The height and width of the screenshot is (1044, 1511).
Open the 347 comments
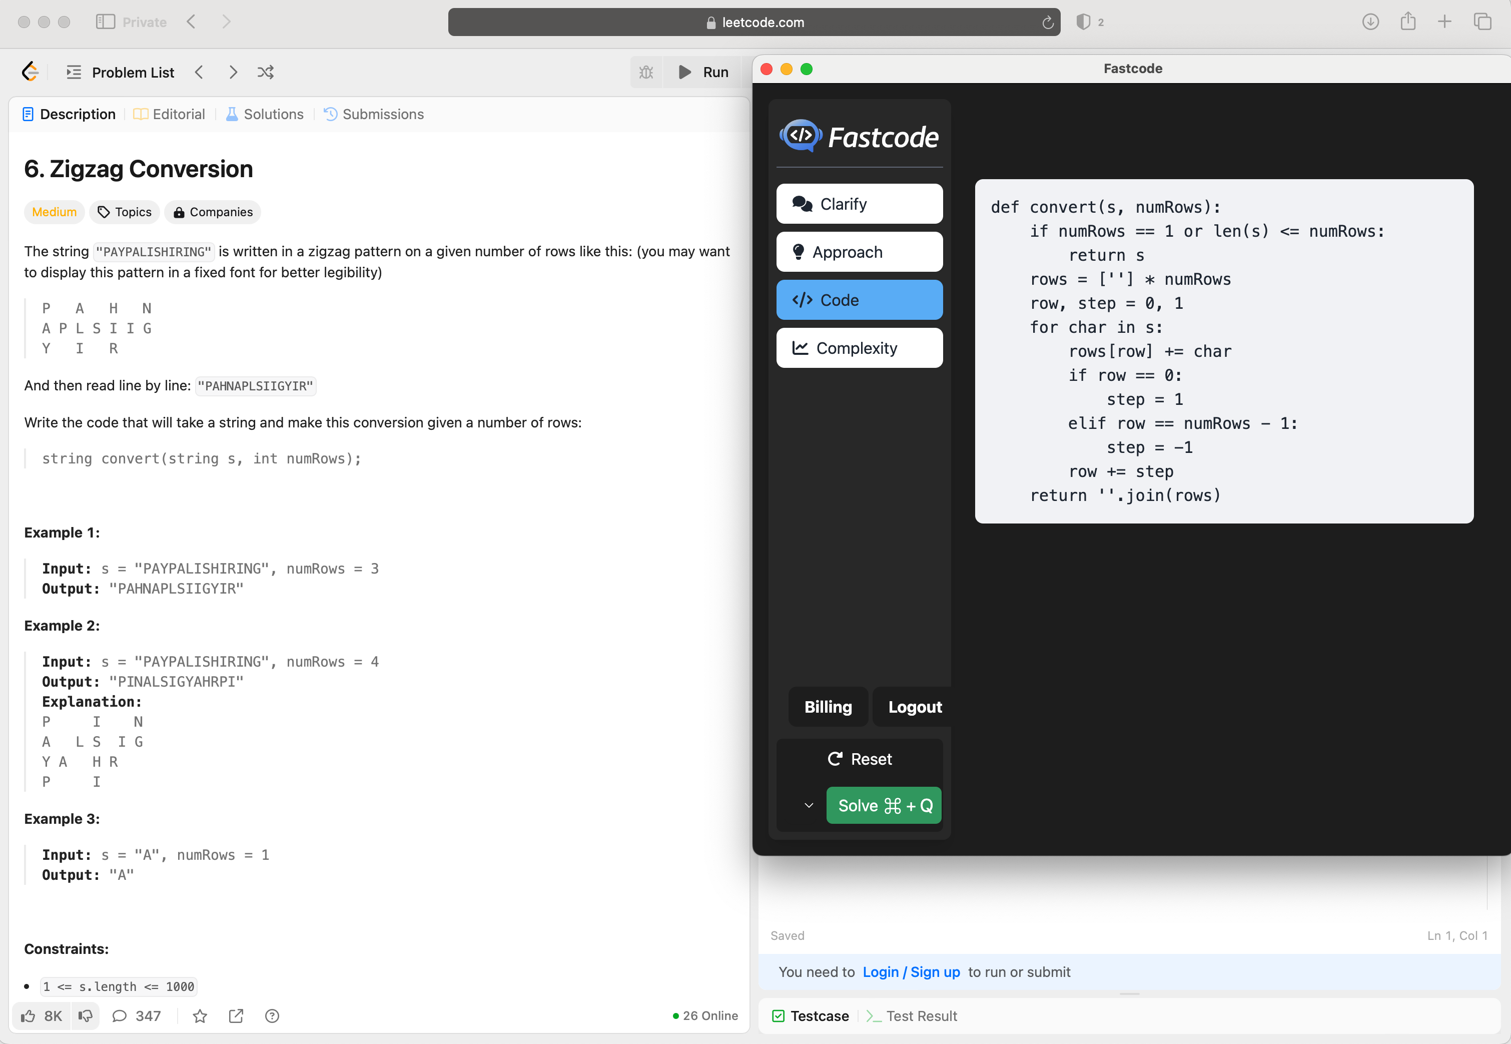[x=137, y=1016]
